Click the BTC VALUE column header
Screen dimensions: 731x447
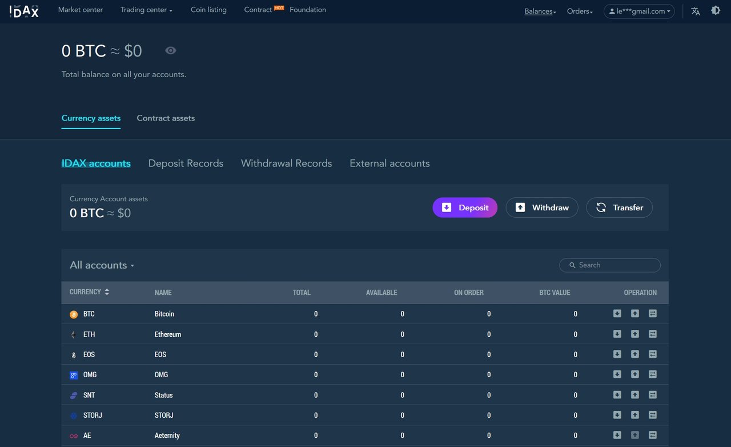coord(555,293)
